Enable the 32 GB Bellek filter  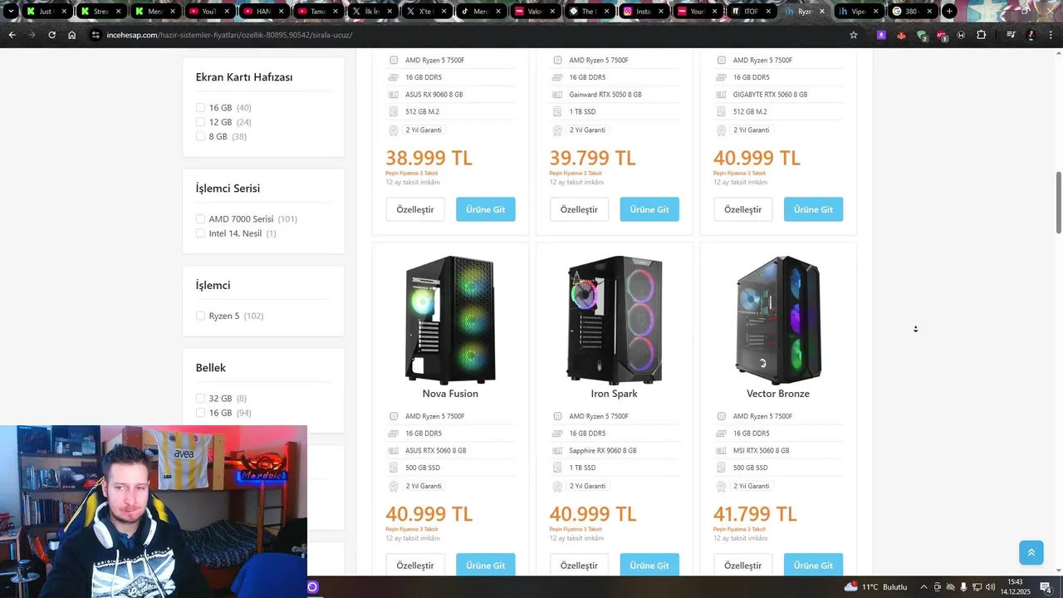click(x=200, y=399)
